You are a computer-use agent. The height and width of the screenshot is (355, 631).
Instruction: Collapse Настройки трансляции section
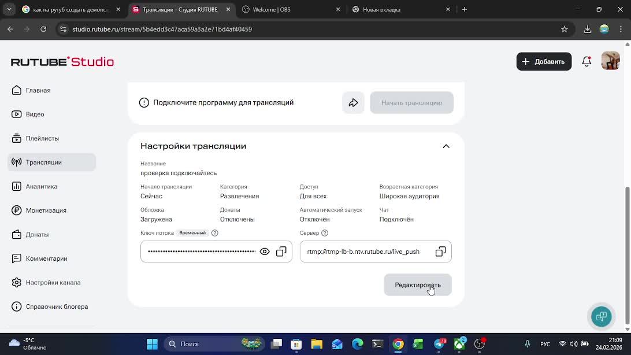point(446,146)
